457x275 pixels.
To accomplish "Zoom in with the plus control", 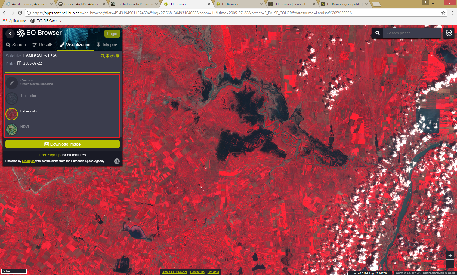I will click(450, 255).
